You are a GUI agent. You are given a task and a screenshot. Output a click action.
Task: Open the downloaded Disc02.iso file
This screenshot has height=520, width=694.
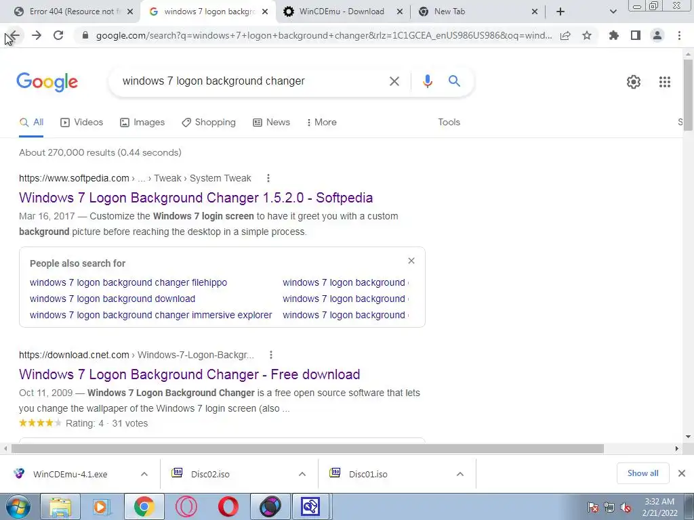point(210,474)
